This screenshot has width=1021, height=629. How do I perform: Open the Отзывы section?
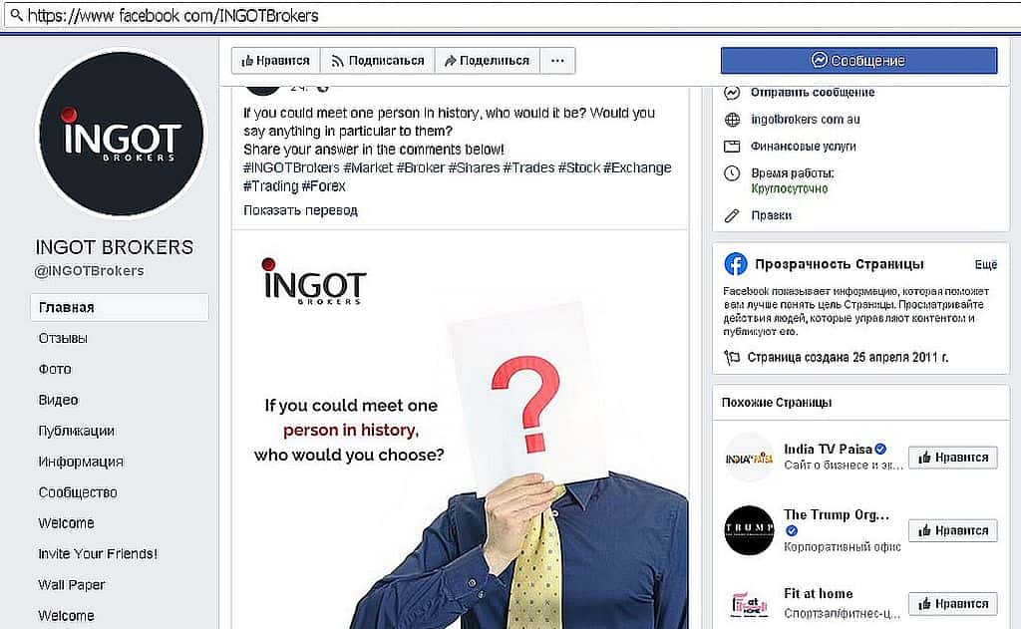point(63,338)
